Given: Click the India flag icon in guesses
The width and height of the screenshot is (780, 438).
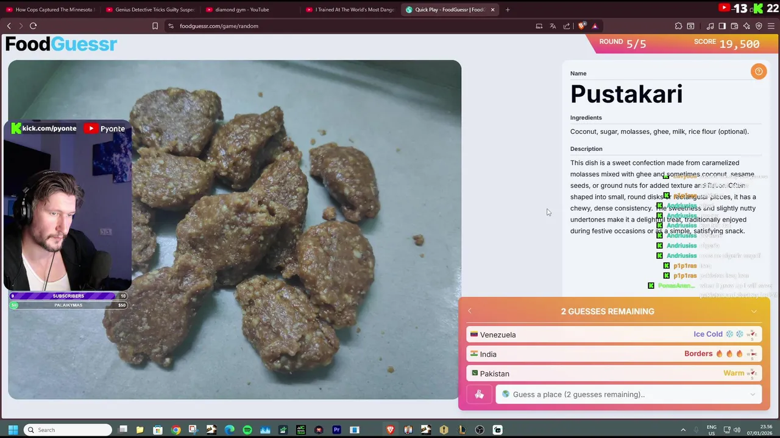Looking at the screenshot, I should point(474,354).
